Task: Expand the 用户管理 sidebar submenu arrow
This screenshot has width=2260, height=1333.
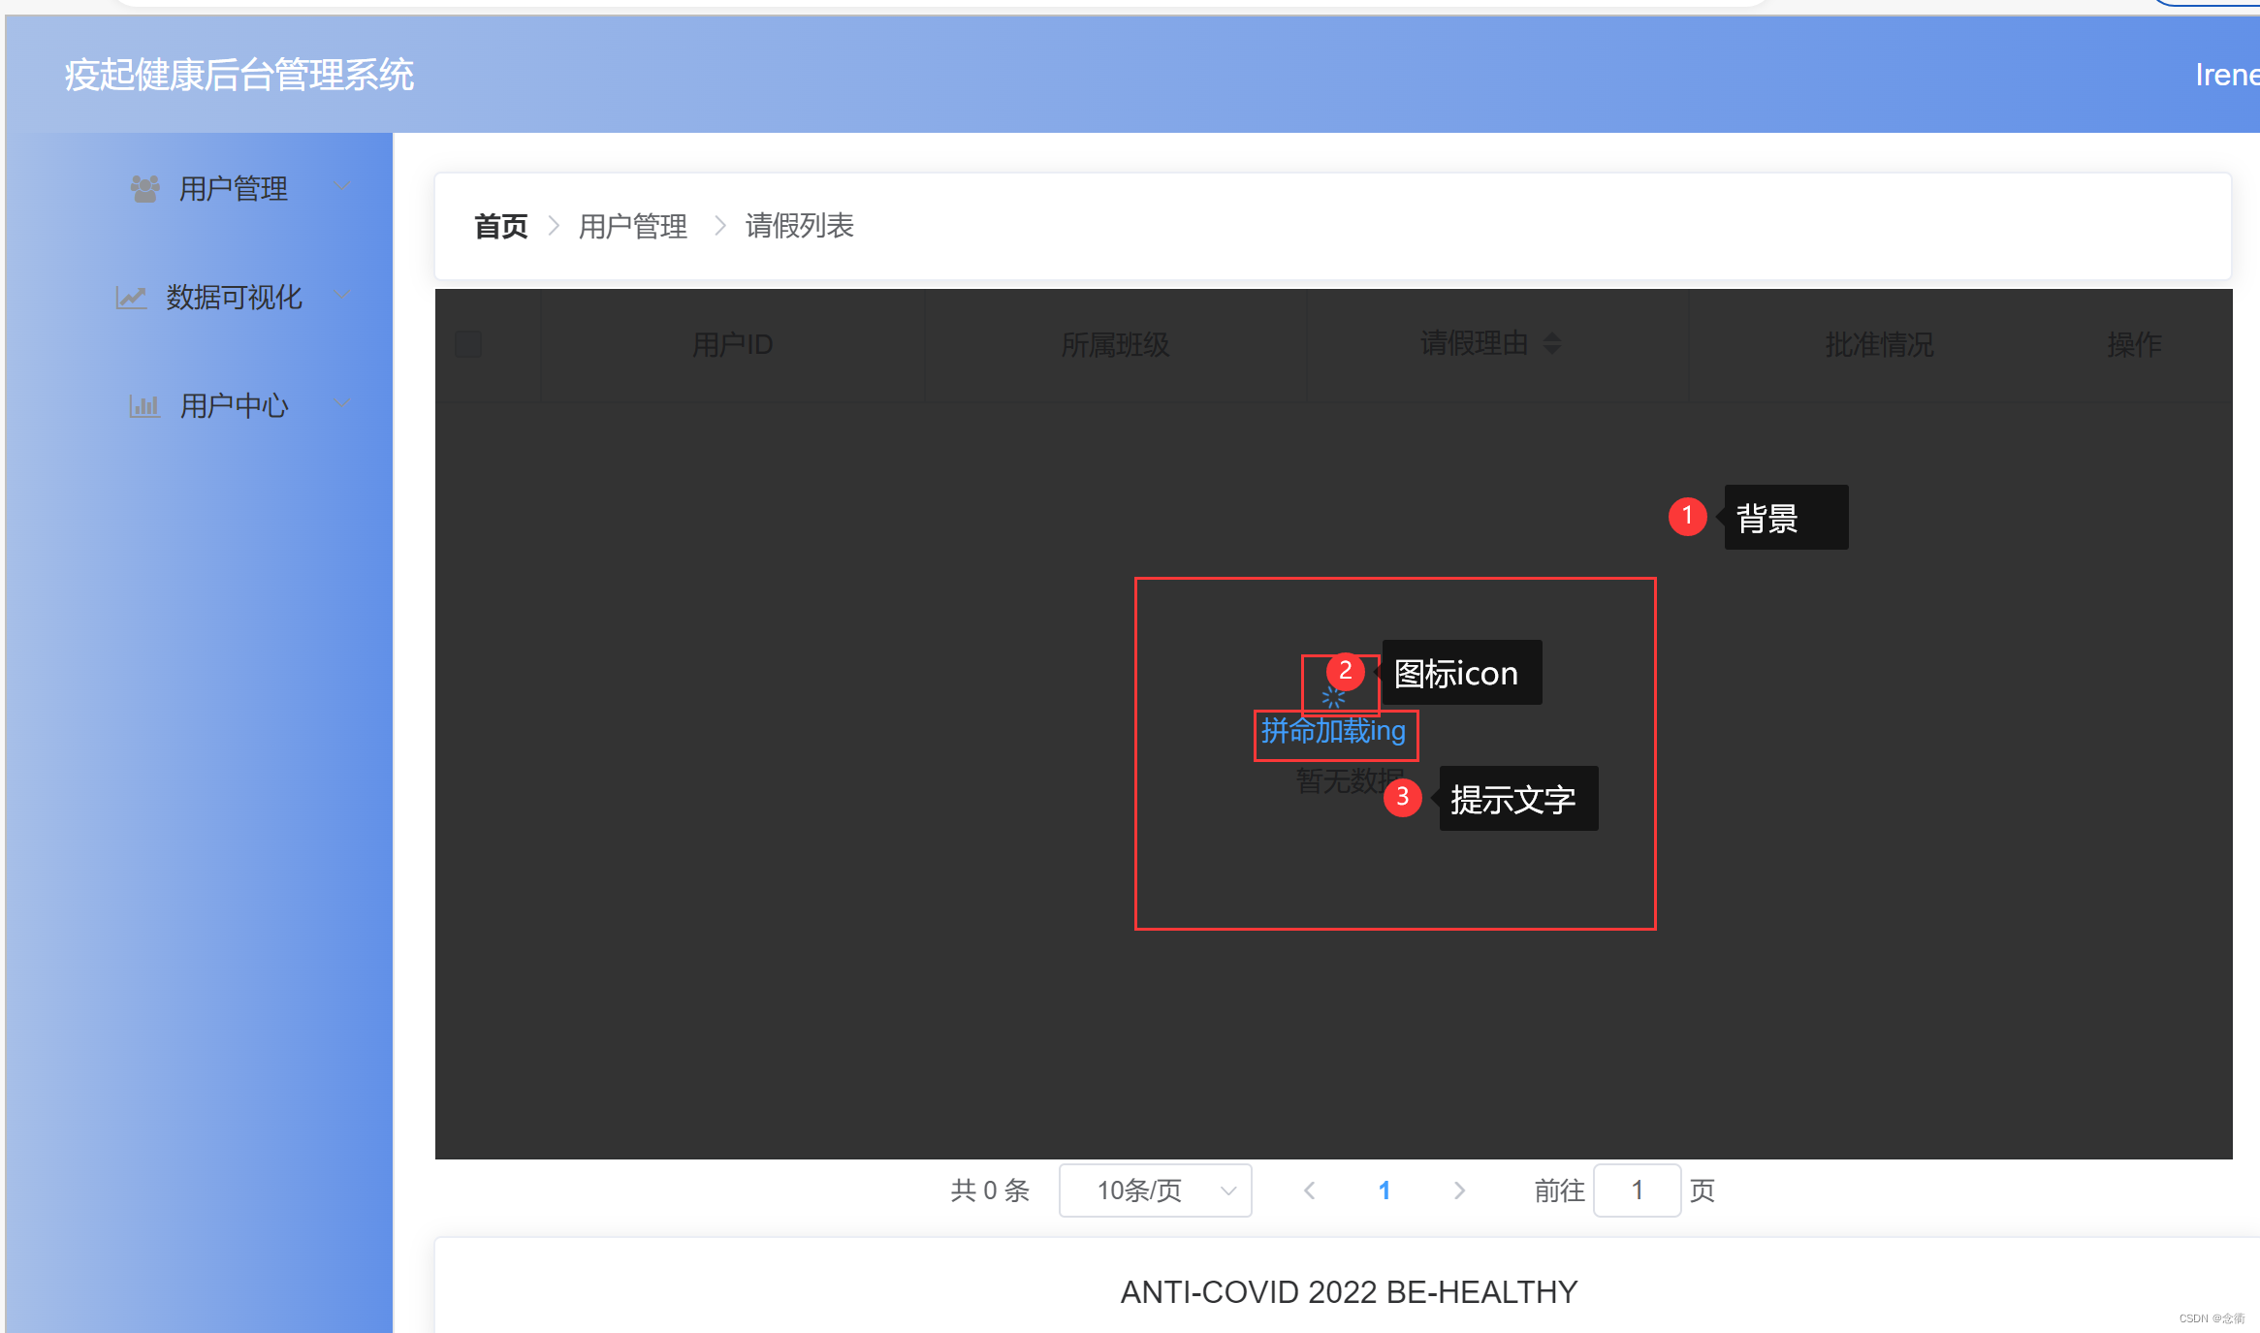Action: tap(341, 187)
